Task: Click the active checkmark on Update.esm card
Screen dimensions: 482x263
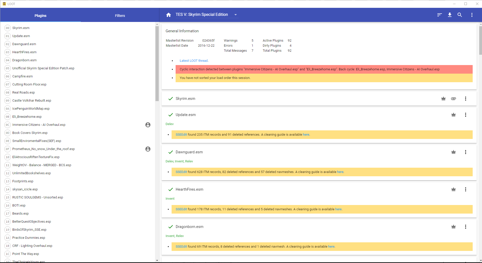Action: click(171, 115)
